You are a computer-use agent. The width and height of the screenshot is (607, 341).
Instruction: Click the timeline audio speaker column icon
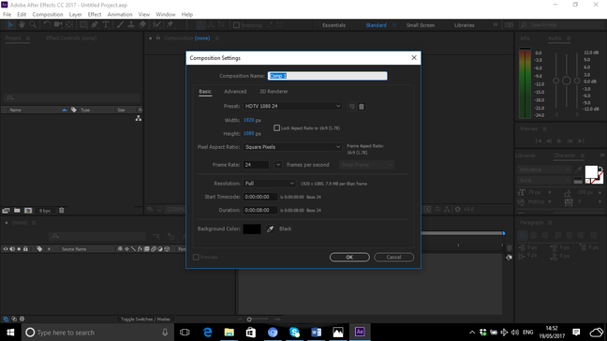tap(12, 249)
